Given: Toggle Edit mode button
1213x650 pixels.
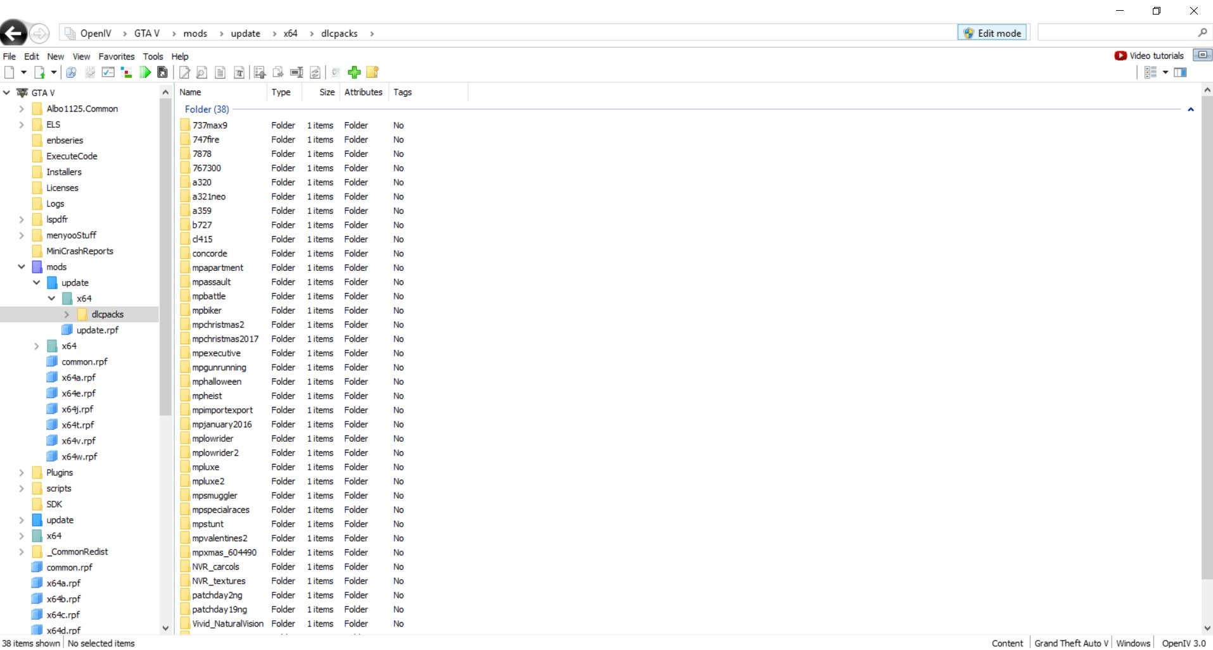Looking at the screenshot, I should [993, 33].
